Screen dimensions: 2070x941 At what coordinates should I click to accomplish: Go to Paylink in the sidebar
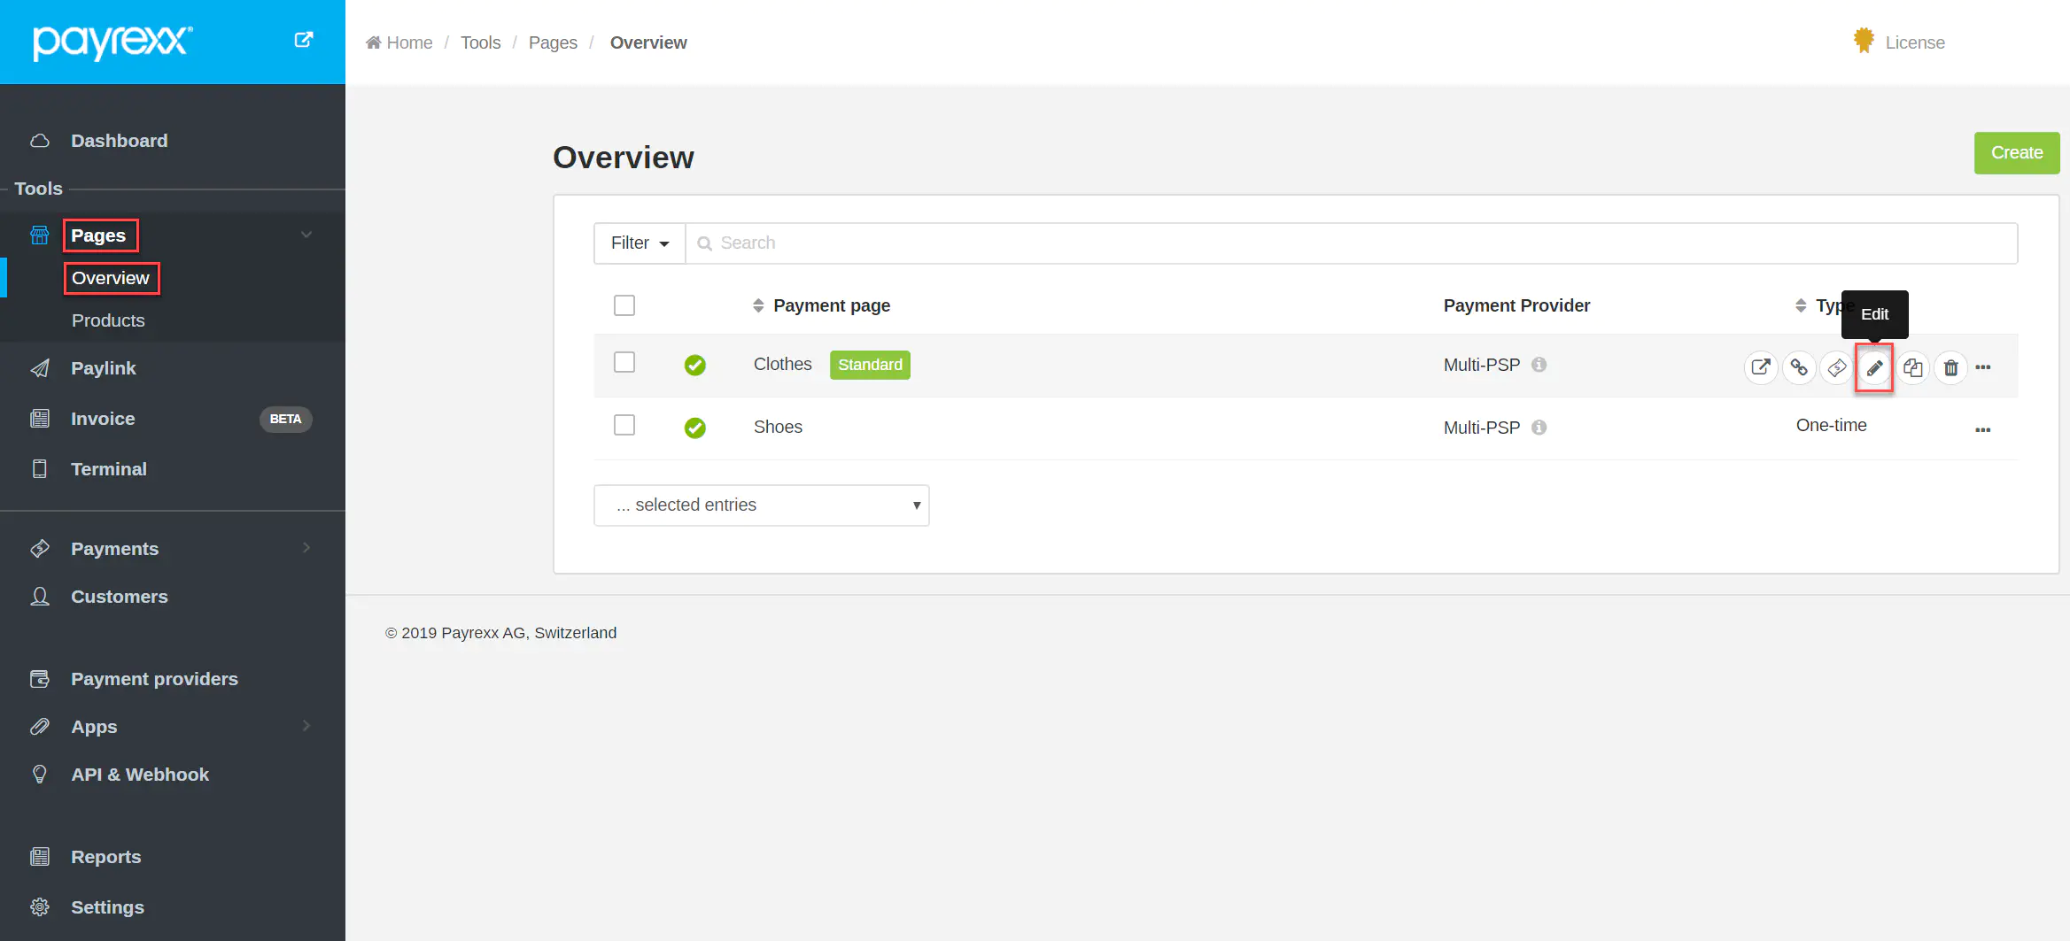click(x=104, y=368)
